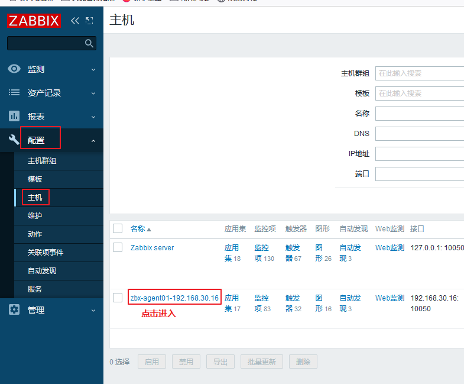Click the 模板 filter search field
Image resolution: width=464 pixels, height=384 pixels.
(420, 93)
